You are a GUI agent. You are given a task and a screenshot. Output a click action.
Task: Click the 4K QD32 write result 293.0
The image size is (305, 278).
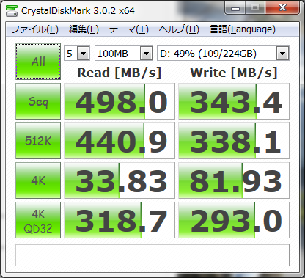coord(234,220)
